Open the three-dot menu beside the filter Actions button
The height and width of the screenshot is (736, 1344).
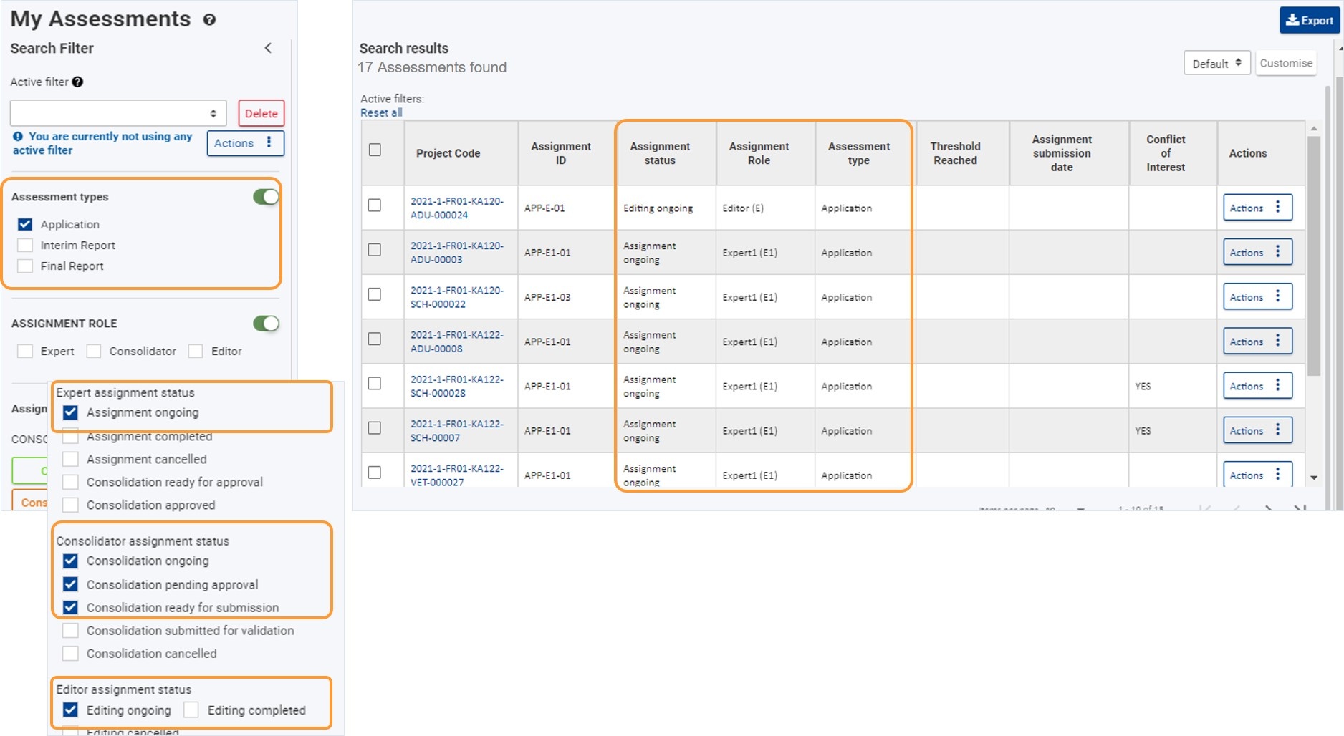pos(269,142)
